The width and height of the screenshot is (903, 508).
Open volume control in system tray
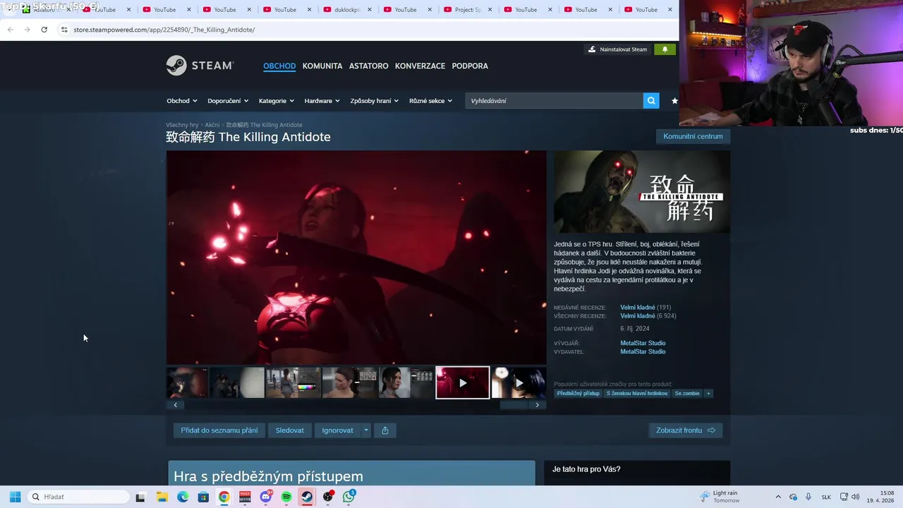[856, 497]
